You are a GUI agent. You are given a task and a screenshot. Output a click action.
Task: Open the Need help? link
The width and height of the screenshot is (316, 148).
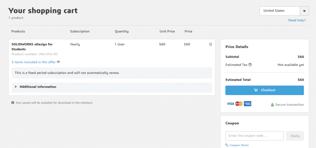point(297,20)
